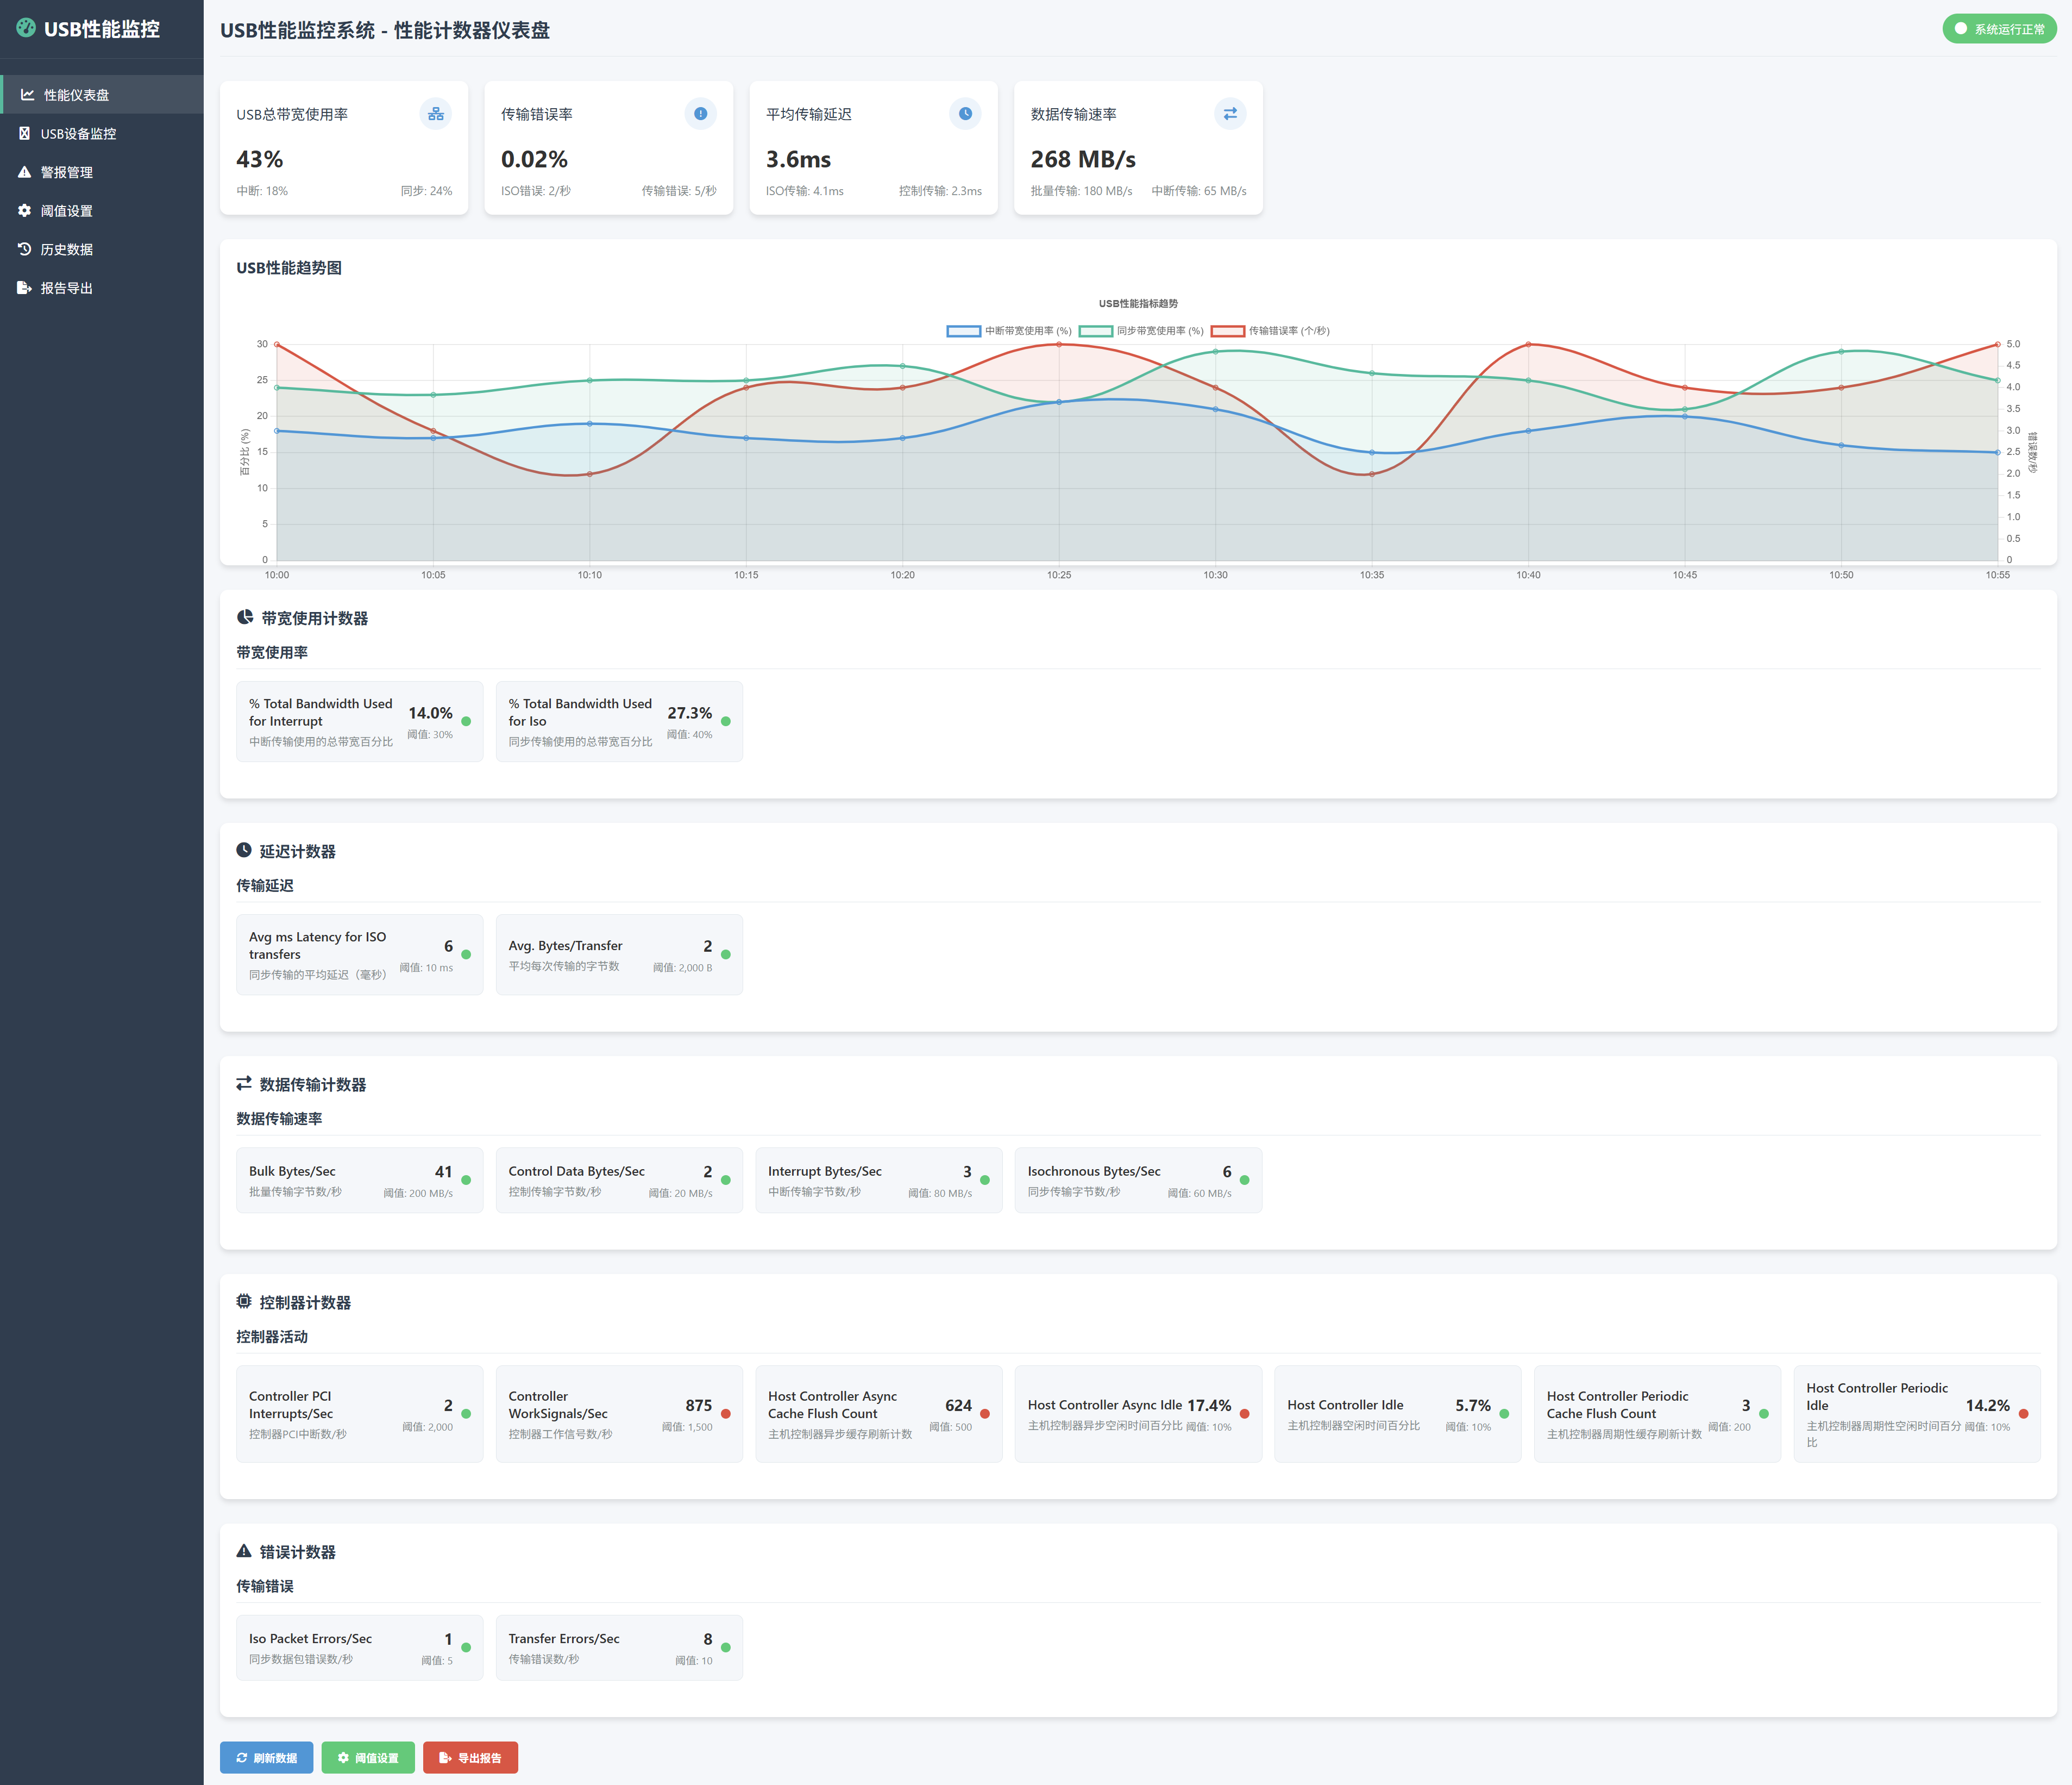The image size is (2072, 1785).
Task: Click the USB性能监控 logo icon in sidebar
Action: pos(26,28)
